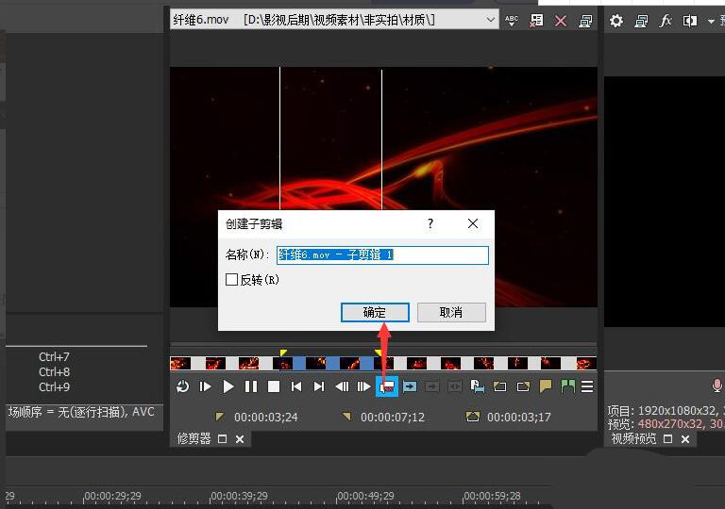Select the 修剪器 (Trimmer) tab

click(x=194, y=438)
